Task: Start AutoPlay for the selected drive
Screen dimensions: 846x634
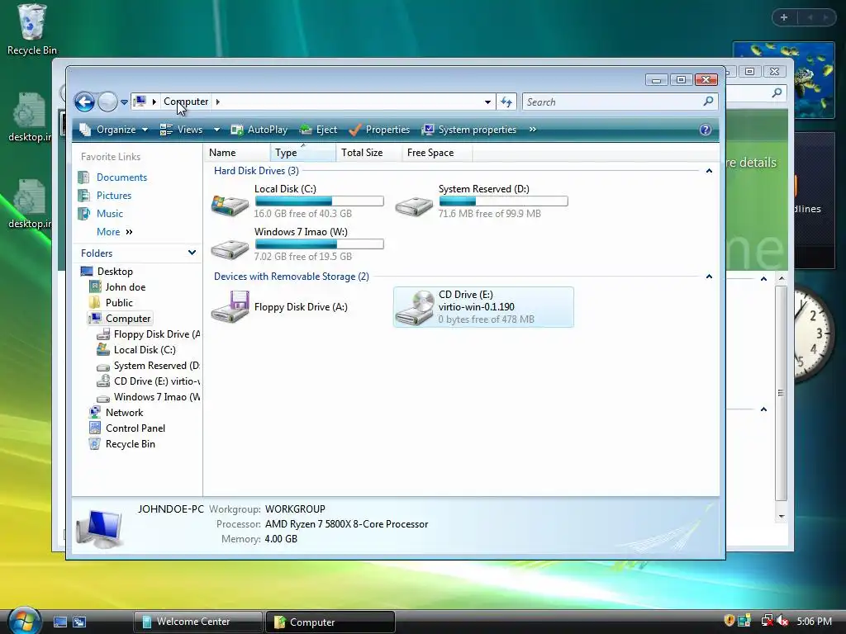Action: pos(259,130)
